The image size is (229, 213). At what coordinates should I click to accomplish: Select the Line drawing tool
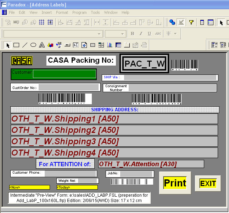tap(25, 45)
